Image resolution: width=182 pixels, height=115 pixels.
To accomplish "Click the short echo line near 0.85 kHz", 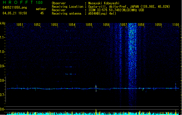I will (70, 74).
